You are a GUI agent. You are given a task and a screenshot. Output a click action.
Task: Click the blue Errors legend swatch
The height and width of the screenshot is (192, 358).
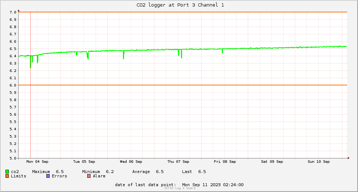(x=48, y=176)
